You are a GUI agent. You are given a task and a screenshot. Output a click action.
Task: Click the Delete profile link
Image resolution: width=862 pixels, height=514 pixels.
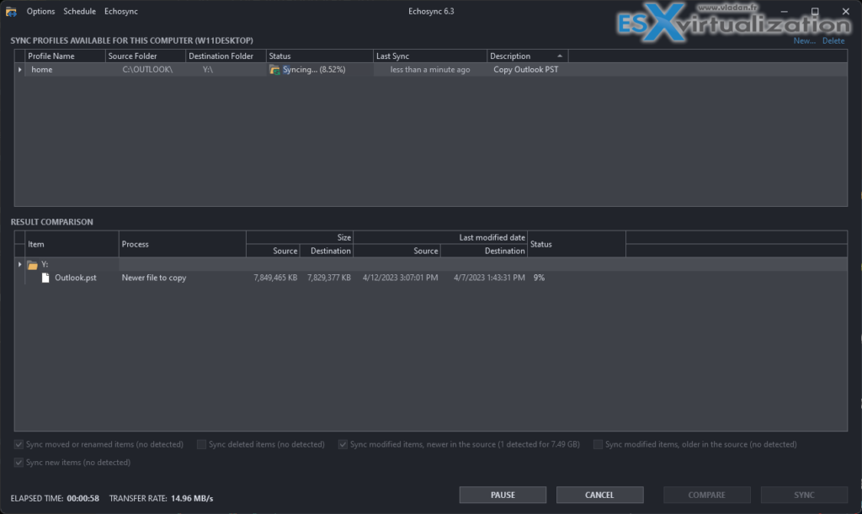click(833, 40)
